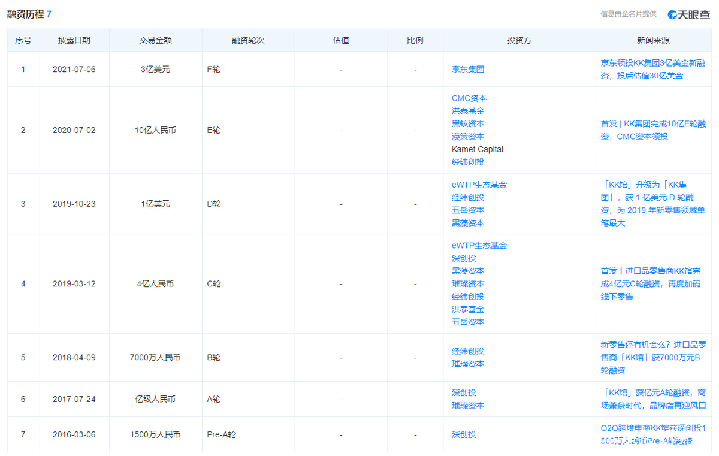Open news link 京东领投KK集团3亿美金新融资

coord(653,70)
